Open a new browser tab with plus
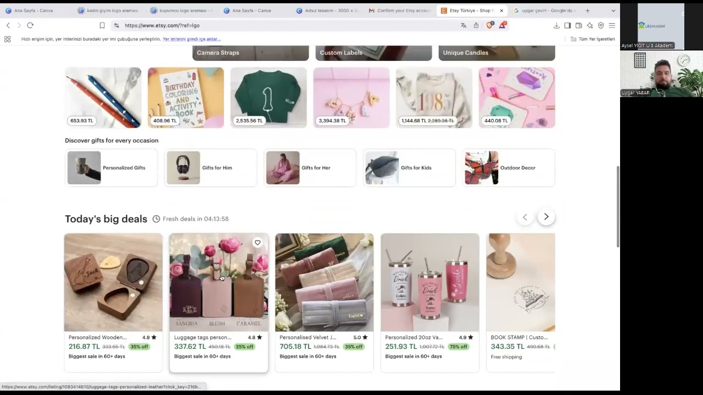The image size is (703, 395). tap(588, 10)
